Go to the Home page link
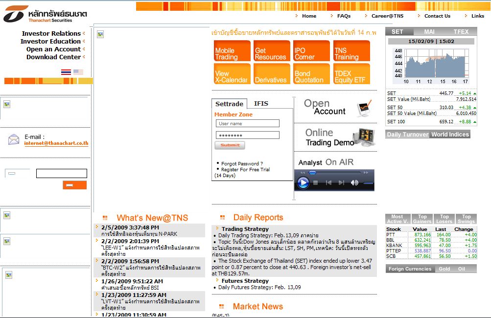 (x=309, y=16)
